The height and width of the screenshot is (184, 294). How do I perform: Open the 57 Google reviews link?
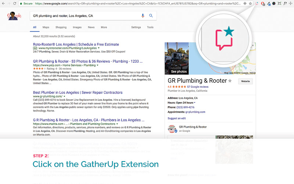tap(198, 87)
